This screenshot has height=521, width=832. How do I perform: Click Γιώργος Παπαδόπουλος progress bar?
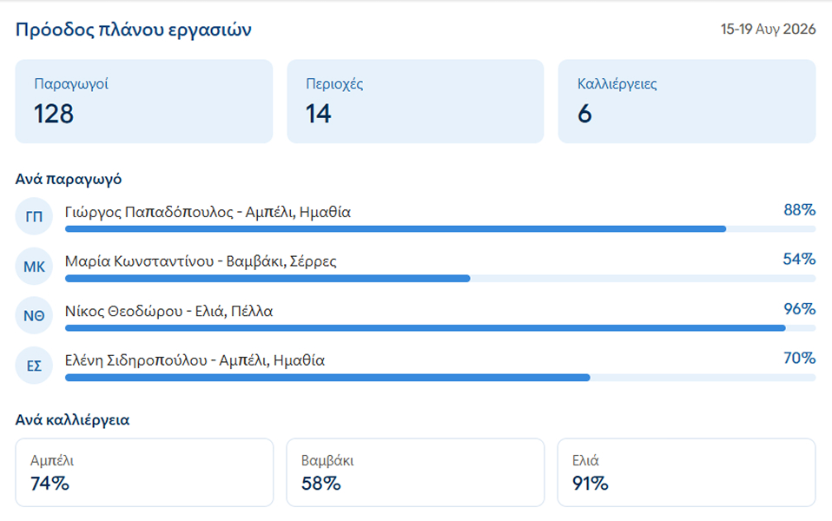[x=440, y=229]
